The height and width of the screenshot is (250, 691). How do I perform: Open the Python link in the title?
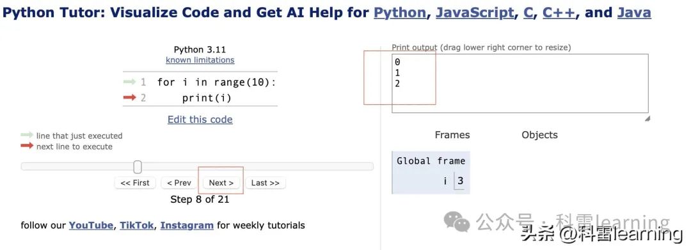click(x=400, y=12)
